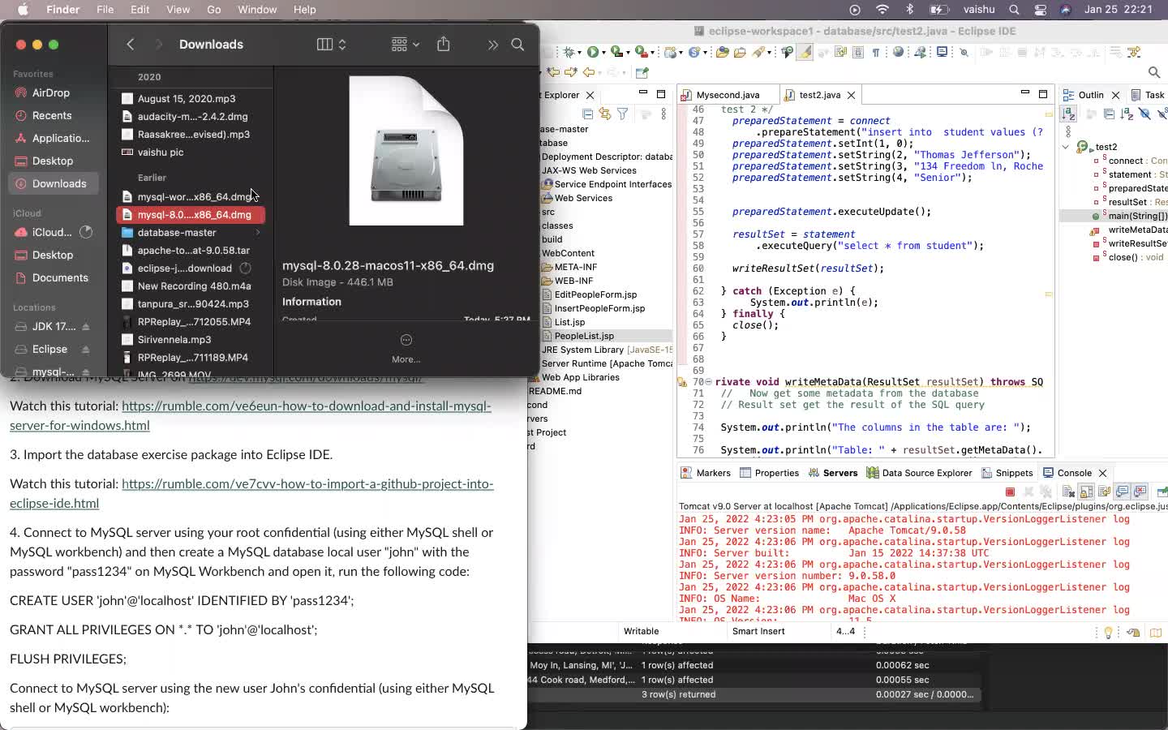Open Finder search with magnifier icon
Image resolution: width=1168 pixels, height=730 pixels.
pos(517,45)
